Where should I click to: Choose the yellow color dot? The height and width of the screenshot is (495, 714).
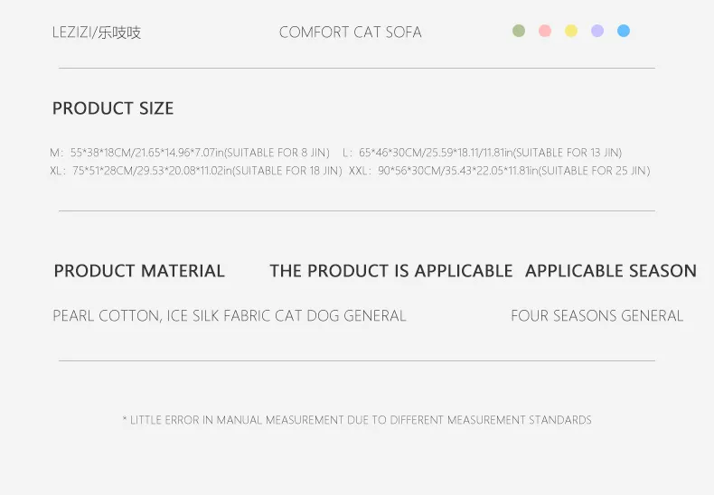(571, 31)
